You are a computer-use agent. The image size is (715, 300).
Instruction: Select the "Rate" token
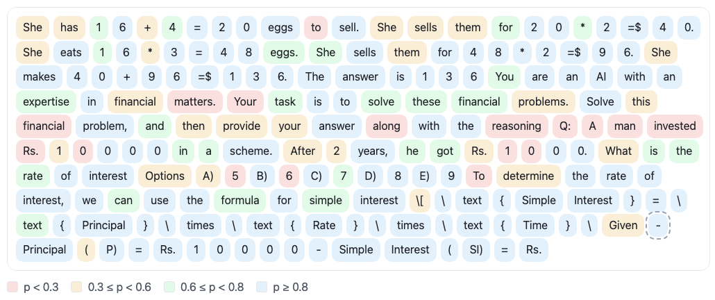[x=324, y=225]
